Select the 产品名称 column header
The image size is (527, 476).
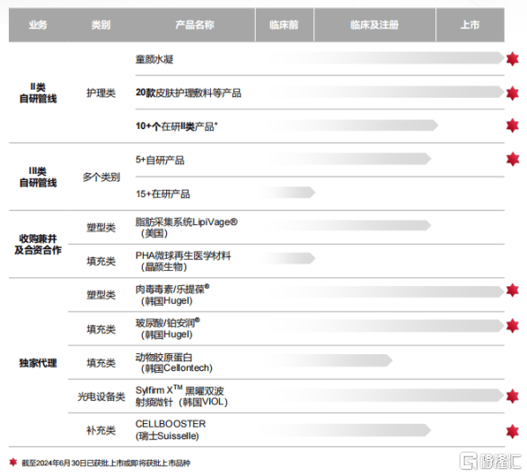pyautogui.click(x=195, y=25)
